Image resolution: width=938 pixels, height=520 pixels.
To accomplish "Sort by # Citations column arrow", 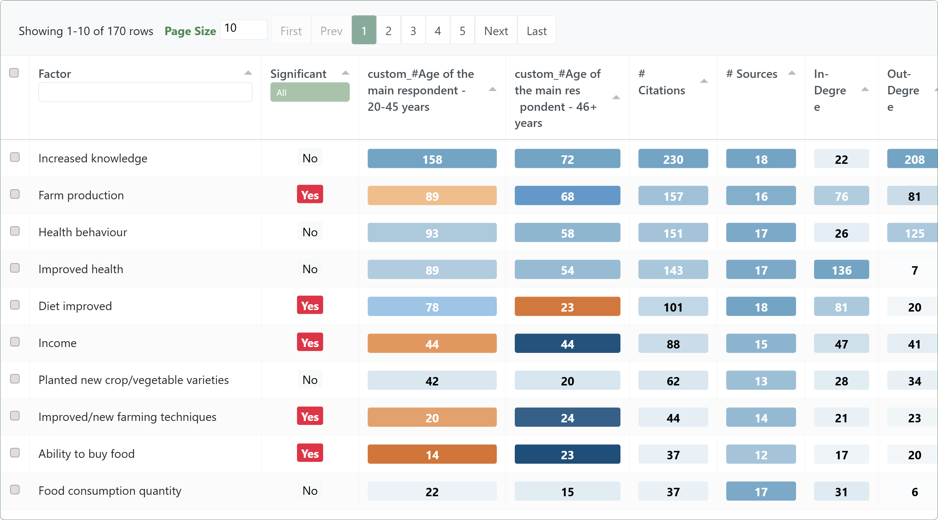I will (703, 81).
